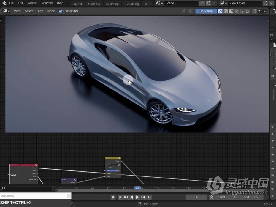Show the Green backdrop channel
276x207 pixels.
[242, 11]
